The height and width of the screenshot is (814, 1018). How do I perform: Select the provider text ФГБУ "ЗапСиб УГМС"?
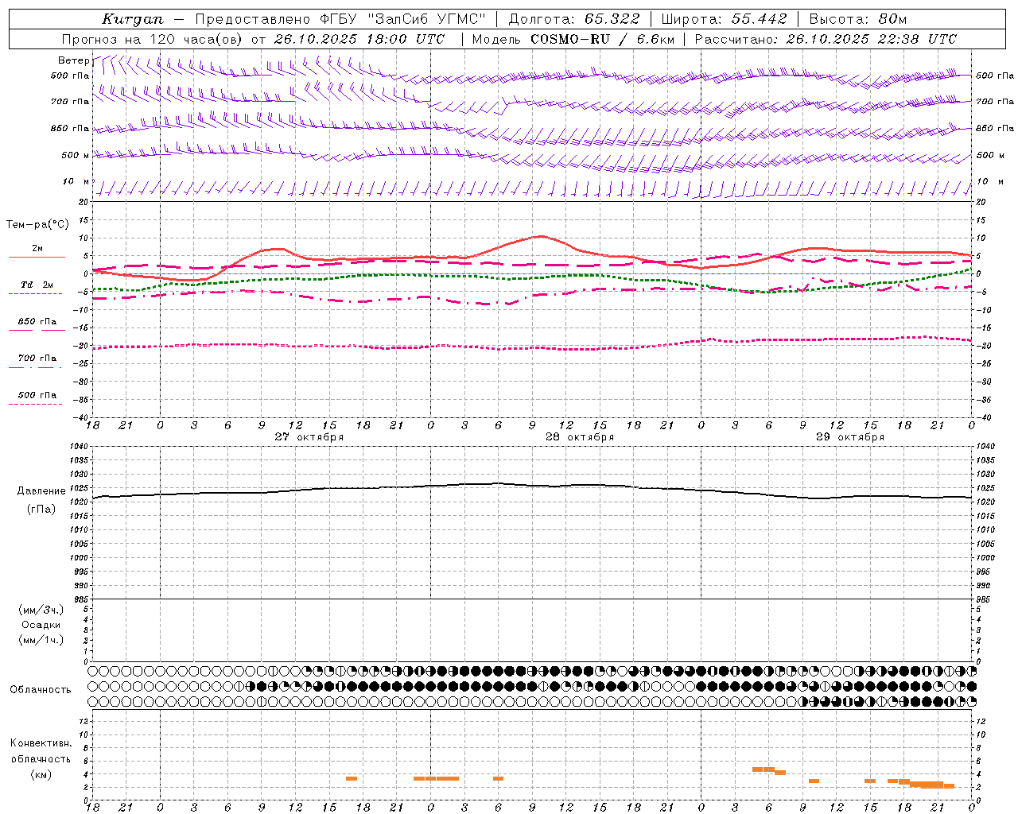tap(403, 19)
